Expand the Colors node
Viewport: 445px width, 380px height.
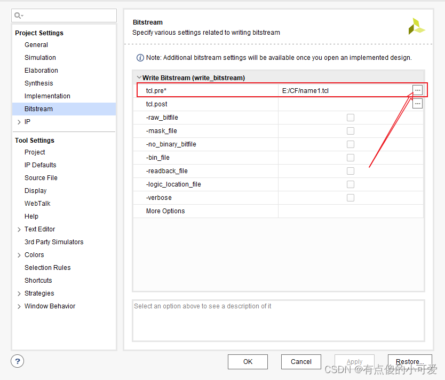(x=19, y=255)
